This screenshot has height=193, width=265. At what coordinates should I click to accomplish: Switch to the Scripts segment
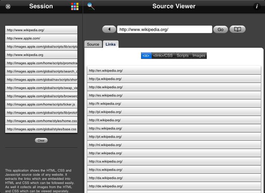coord(183,55)
